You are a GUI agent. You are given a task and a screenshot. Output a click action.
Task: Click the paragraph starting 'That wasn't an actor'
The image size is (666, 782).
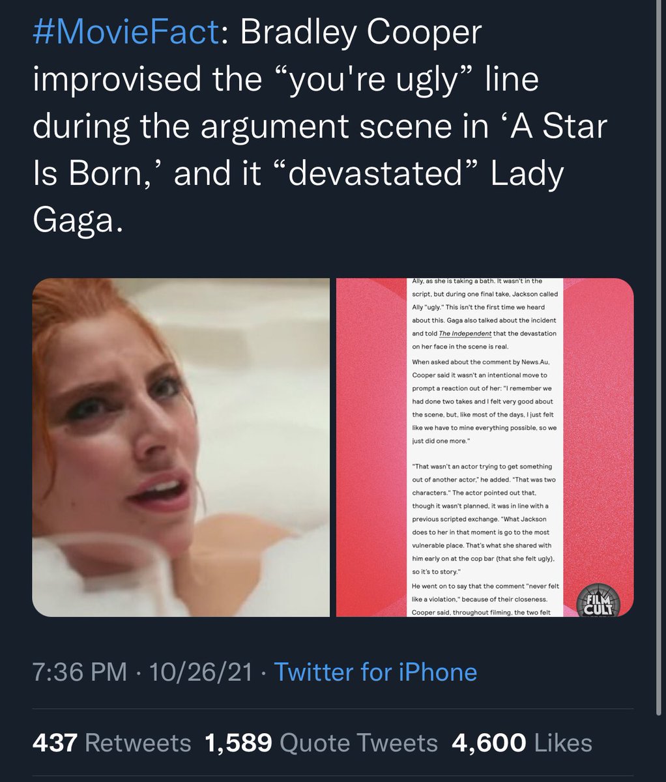(x=484, y=519)
